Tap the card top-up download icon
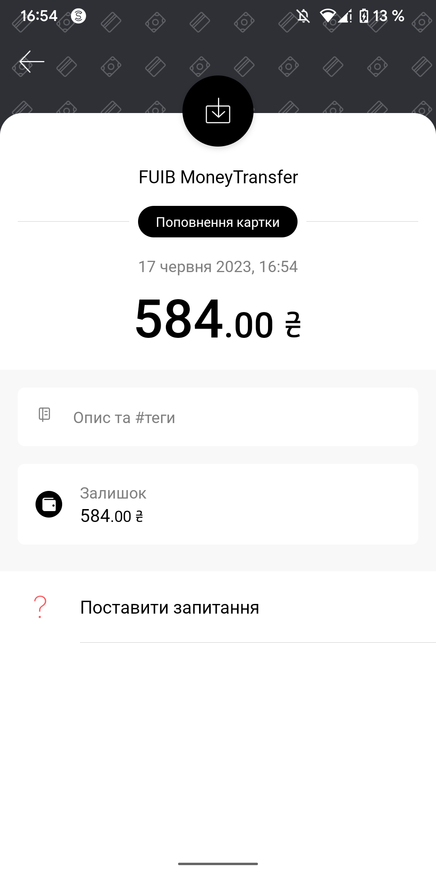The height and width of the screenshot is (872, 436). (x=218, y=111)
